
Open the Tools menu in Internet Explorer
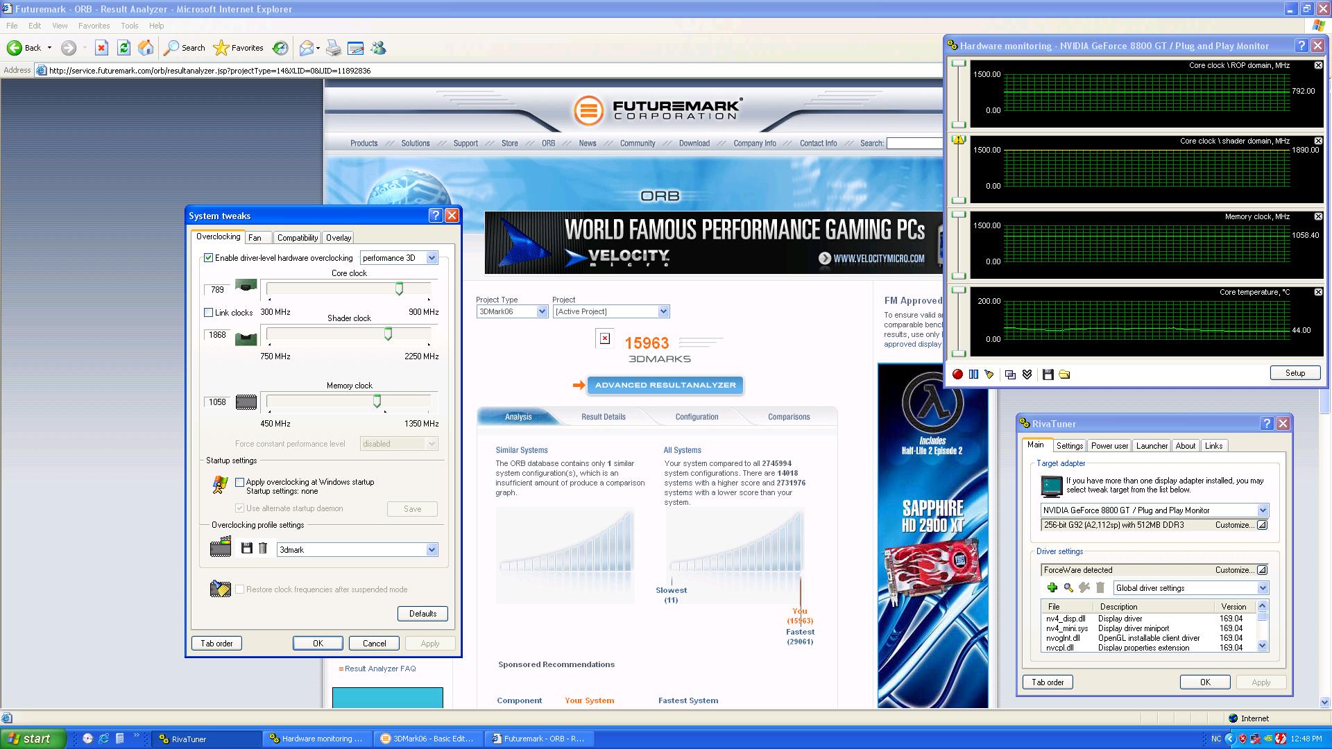click(x=130, y=26)
